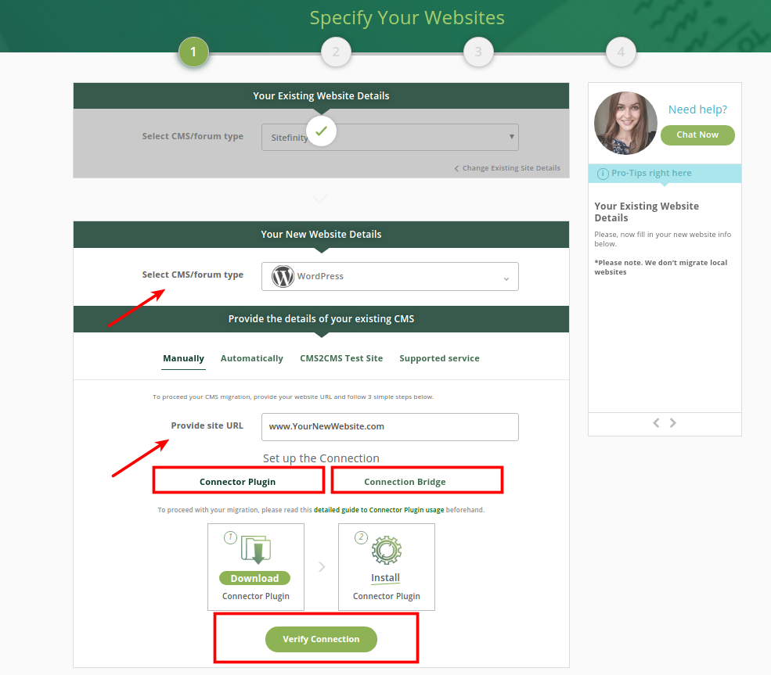Click the Chat Now button
Viewport: 771px width, 675px height.
tap(697, 135)
